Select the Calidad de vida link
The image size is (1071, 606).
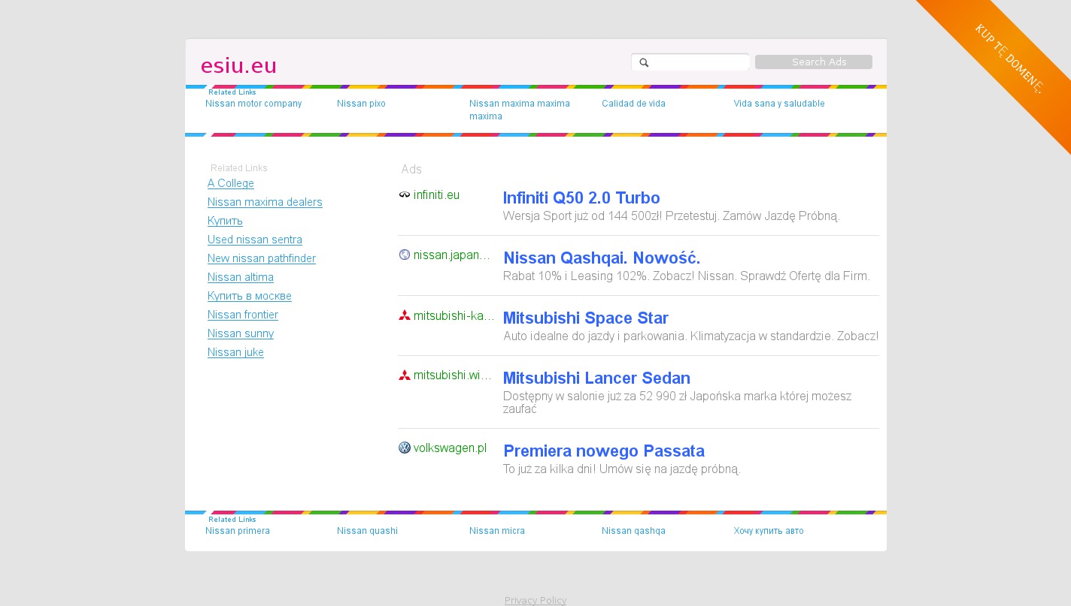[633, 104]
